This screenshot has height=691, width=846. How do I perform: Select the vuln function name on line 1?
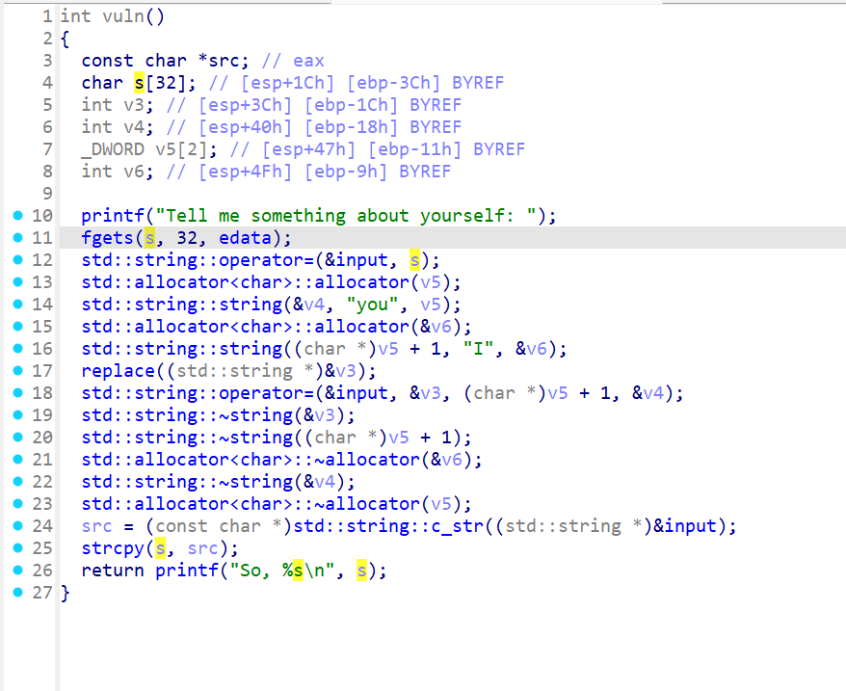[x=119, y=16]
